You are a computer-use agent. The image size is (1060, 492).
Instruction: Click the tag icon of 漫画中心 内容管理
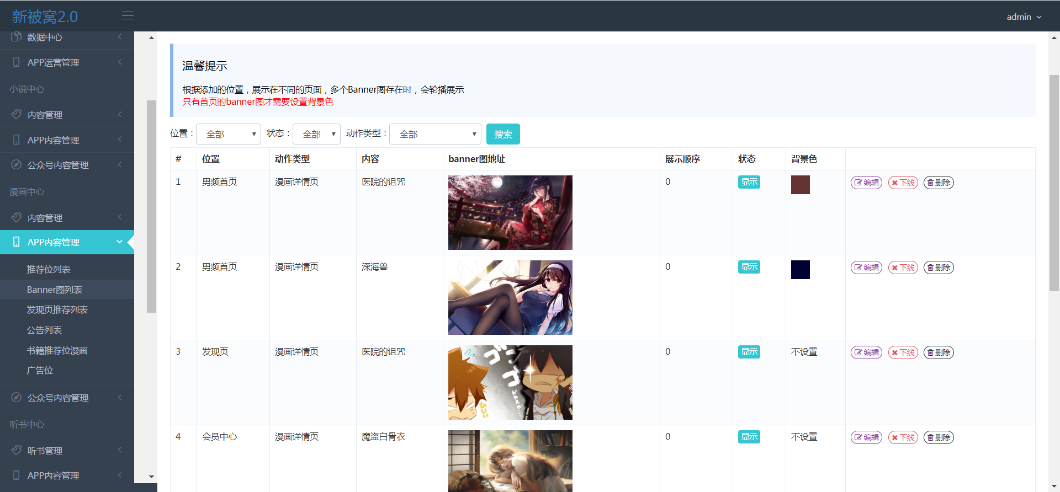click(x=16, y=217)
